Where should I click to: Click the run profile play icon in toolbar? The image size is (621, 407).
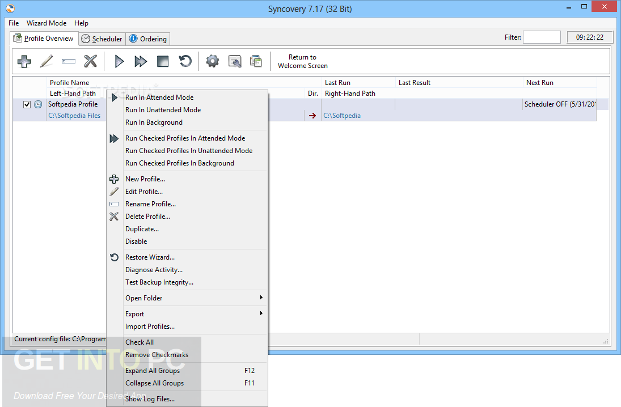[x=119, y=61]
